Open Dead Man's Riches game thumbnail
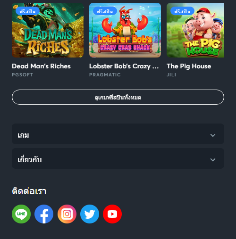This screenshot has height=239, width=236. [x=48, y=30]
